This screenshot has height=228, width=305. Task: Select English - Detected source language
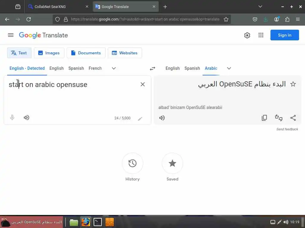27,68
